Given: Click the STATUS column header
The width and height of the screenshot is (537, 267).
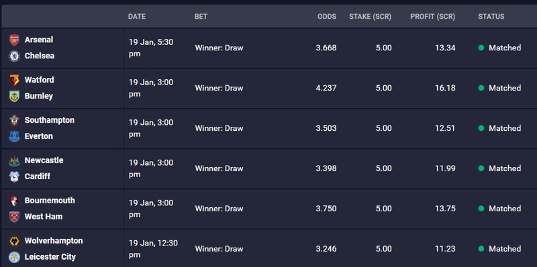Looking at the screenshot, I should coord(491,16).
